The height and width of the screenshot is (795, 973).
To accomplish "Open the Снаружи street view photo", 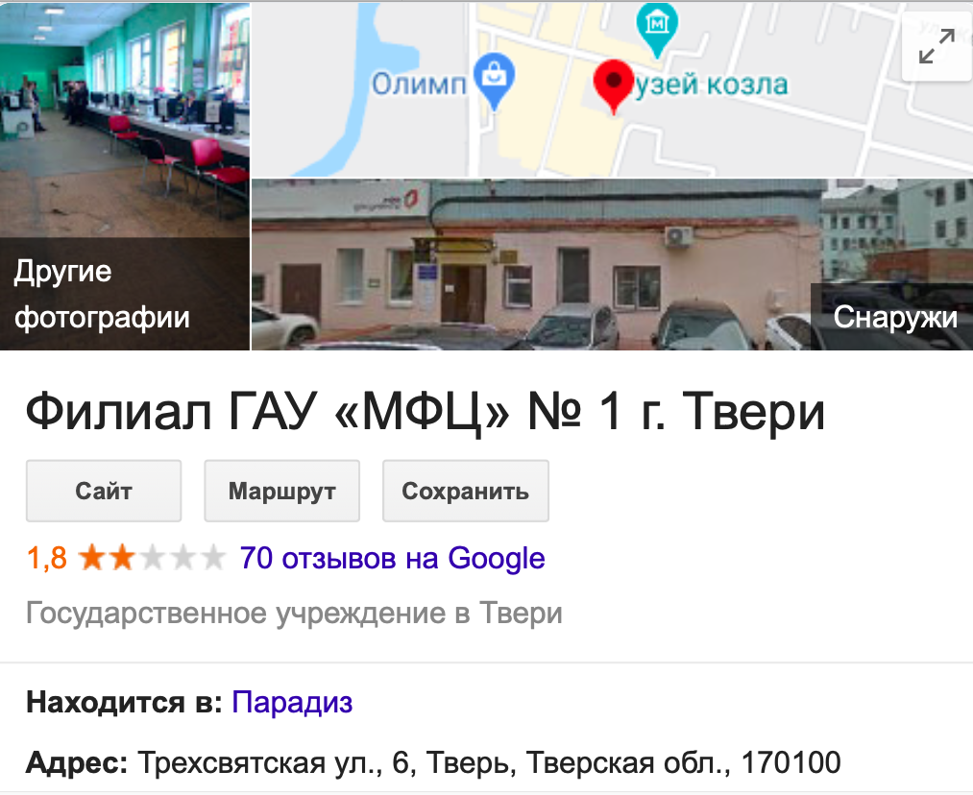I will click(612, 265).
